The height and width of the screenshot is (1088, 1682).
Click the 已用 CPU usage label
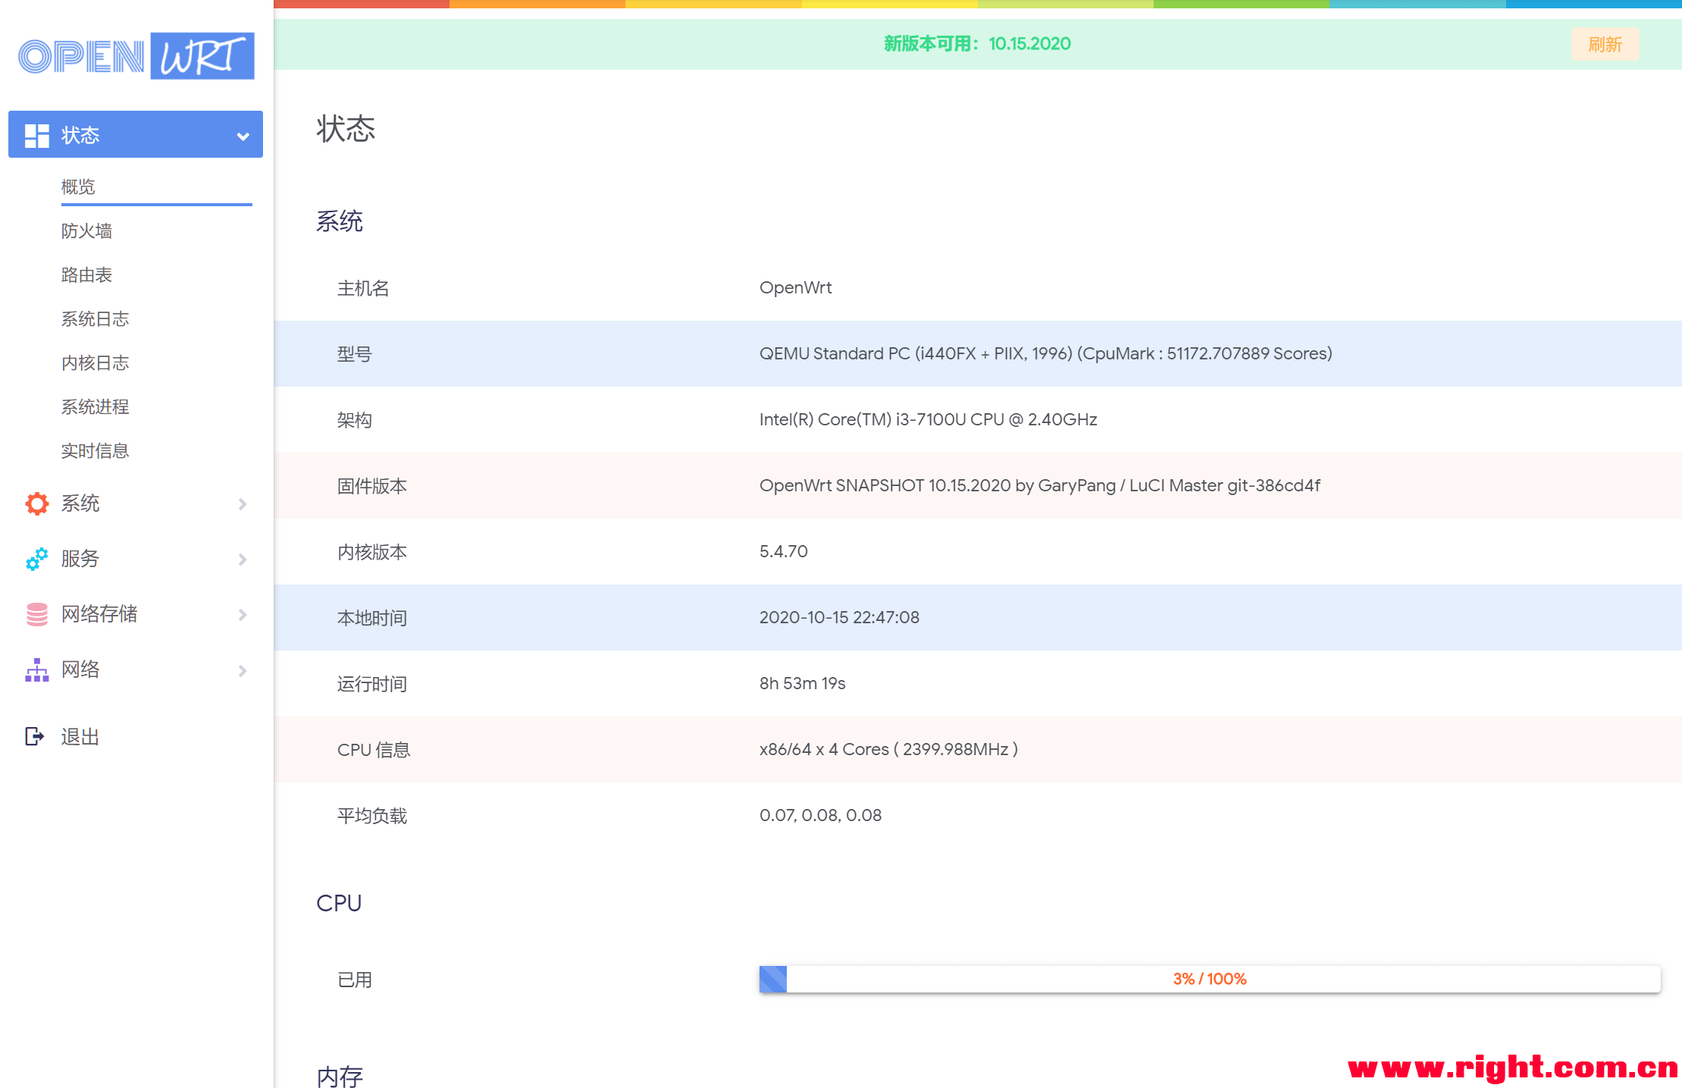pos(355,980)
